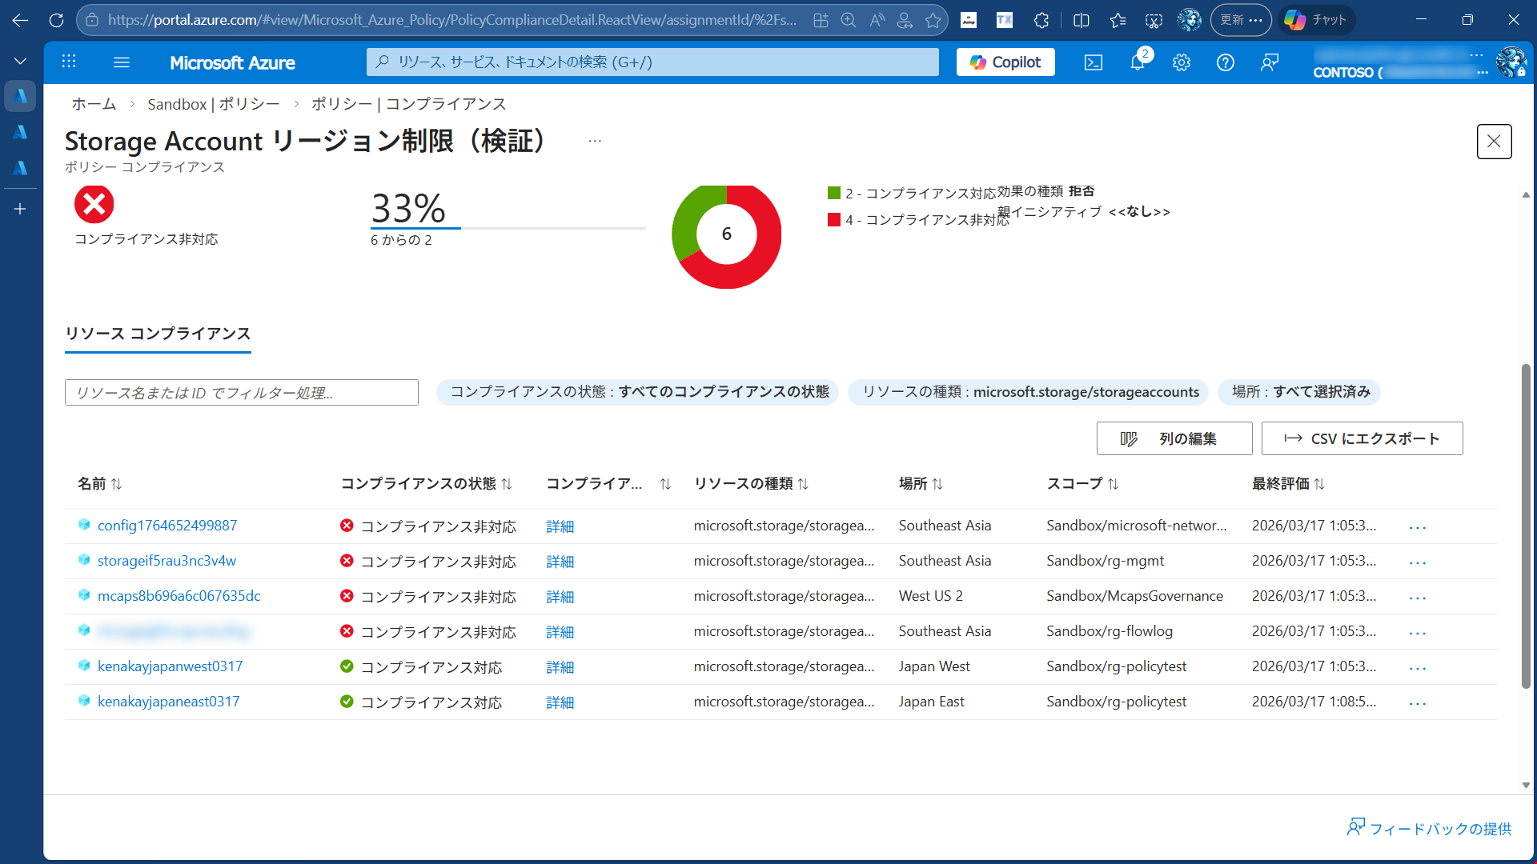Open the Azure portal hamburger menu
This screenshot has height=864, width=1537.
pyautogui.click(x=122, y=62)
